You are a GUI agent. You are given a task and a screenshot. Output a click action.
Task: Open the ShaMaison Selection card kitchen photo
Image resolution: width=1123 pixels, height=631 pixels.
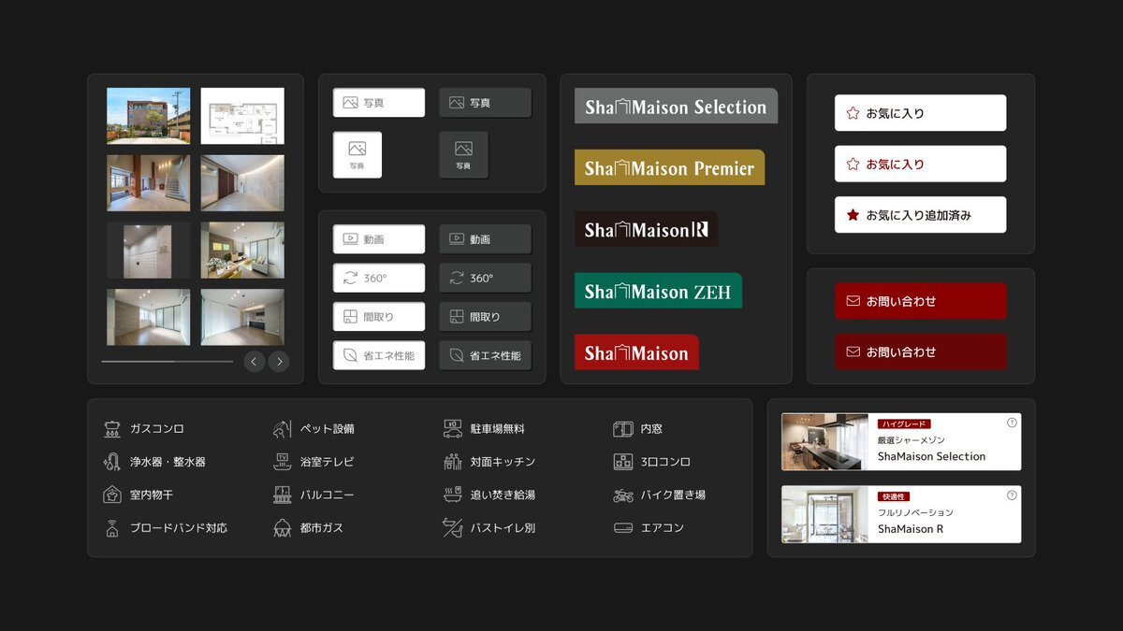click(824, 441)
